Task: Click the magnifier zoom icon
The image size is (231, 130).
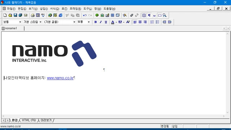Action: 165,15
